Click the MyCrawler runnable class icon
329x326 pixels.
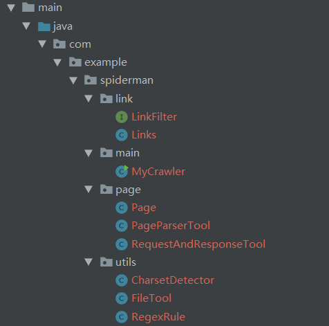[122, 172]
